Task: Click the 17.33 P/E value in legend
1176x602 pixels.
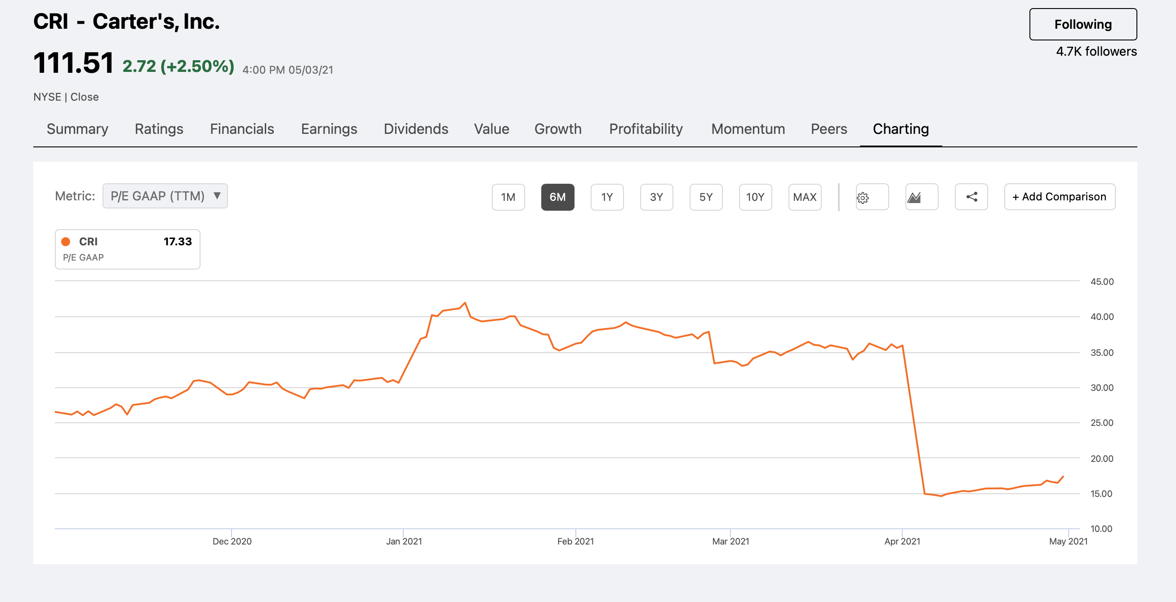Action: pyautogui.click(x=178, y=241)
